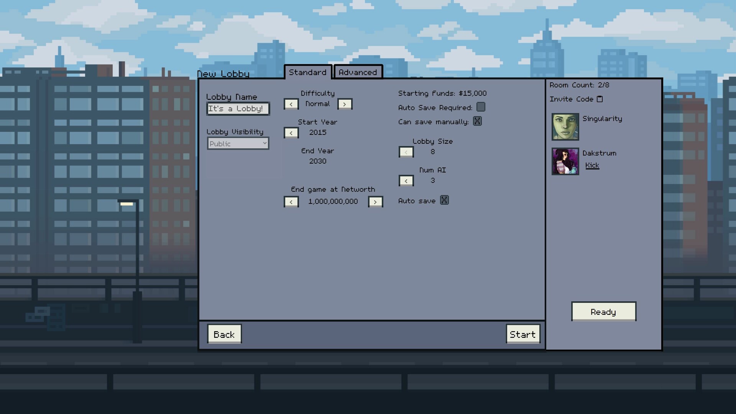736x414 pixels.
Task: Click Back to return to previous screen
Action: pyautogui.click(x=223, y=333)
